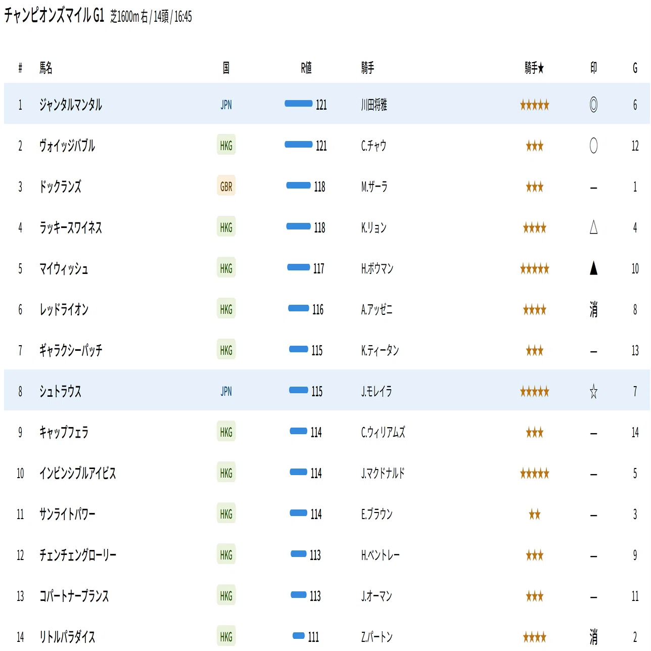
Task: Click horse name マイウィッシュ
Action: click(64, 268)
